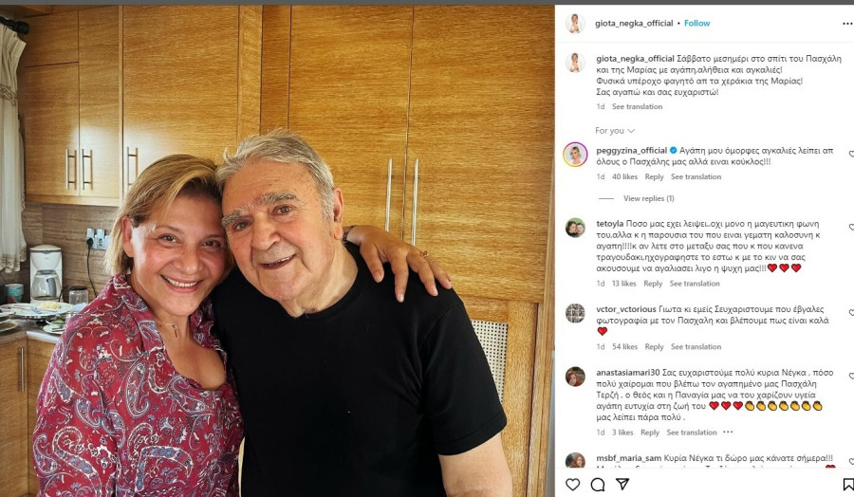
Task: Open more options on anastasiamari30's comment
Action: click(728, 433)
